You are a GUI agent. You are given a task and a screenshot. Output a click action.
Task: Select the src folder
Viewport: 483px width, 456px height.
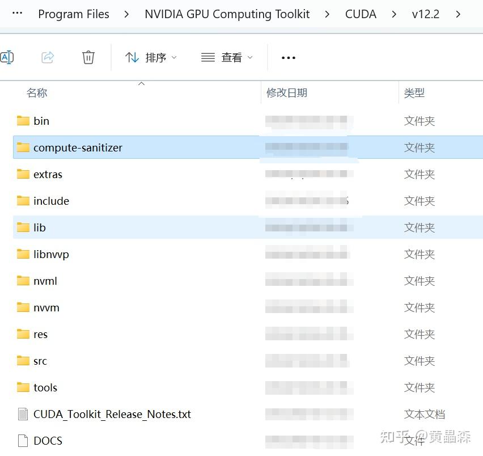coord(40,361)
